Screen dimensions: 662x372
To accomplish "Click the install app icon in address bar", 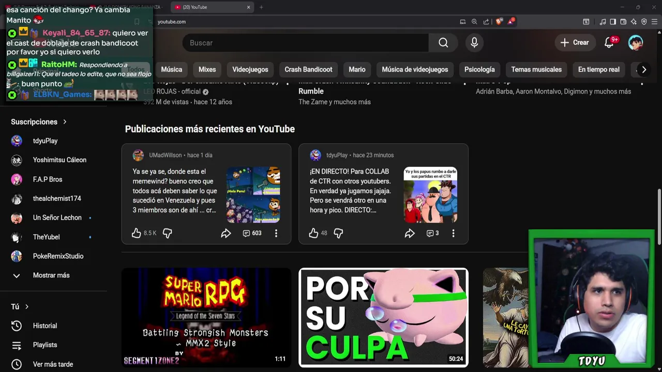I will 463,22.
